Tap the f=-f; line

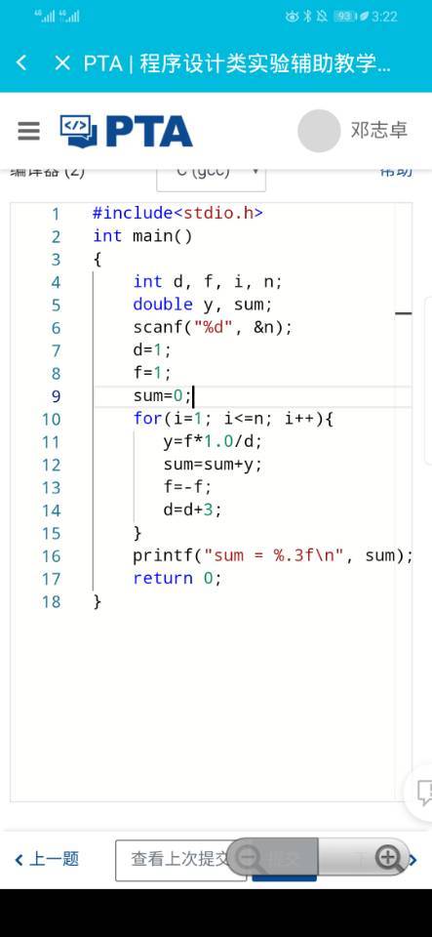pyautogui.click(x=188, y=488)
